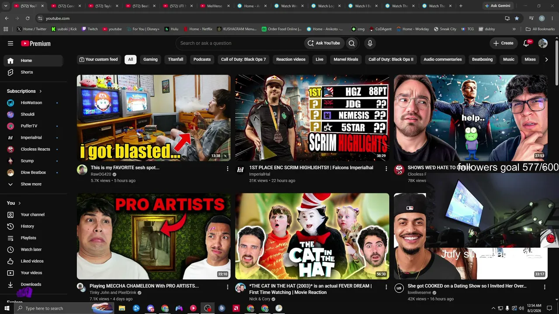559x314 pixels.
Task: Open the notifications bell
Action: [x=527, y=43]
